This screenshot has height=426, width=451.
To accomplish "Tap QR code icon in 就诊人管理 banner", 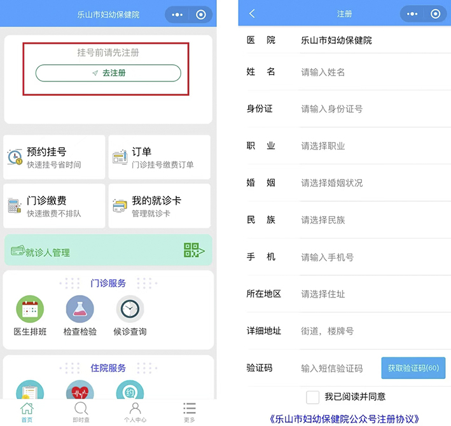I will coord(193,251).
